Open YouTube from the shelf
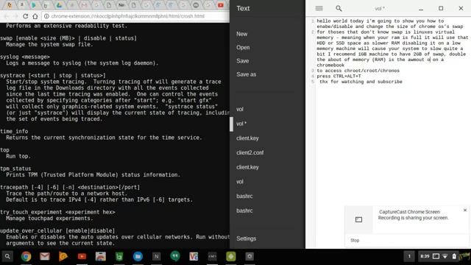Image resolution: width=471 pixels, height=265 pixels. pyautogui.click(x=82, y=256)
